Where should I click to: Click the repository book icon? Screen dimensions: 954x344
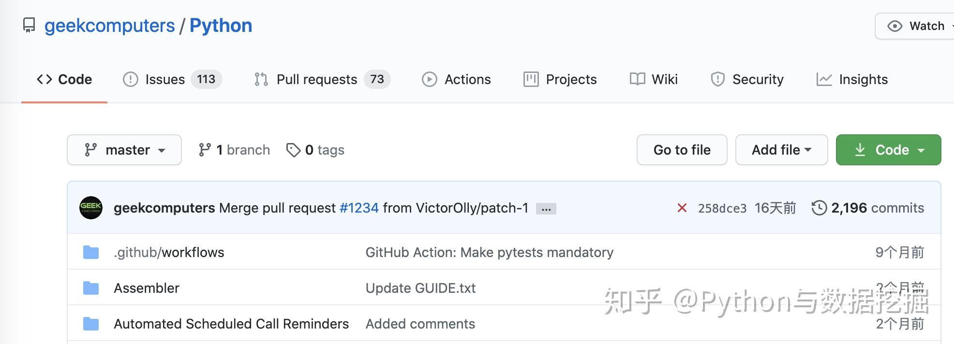pyautogui.click(x=29, y=25)
